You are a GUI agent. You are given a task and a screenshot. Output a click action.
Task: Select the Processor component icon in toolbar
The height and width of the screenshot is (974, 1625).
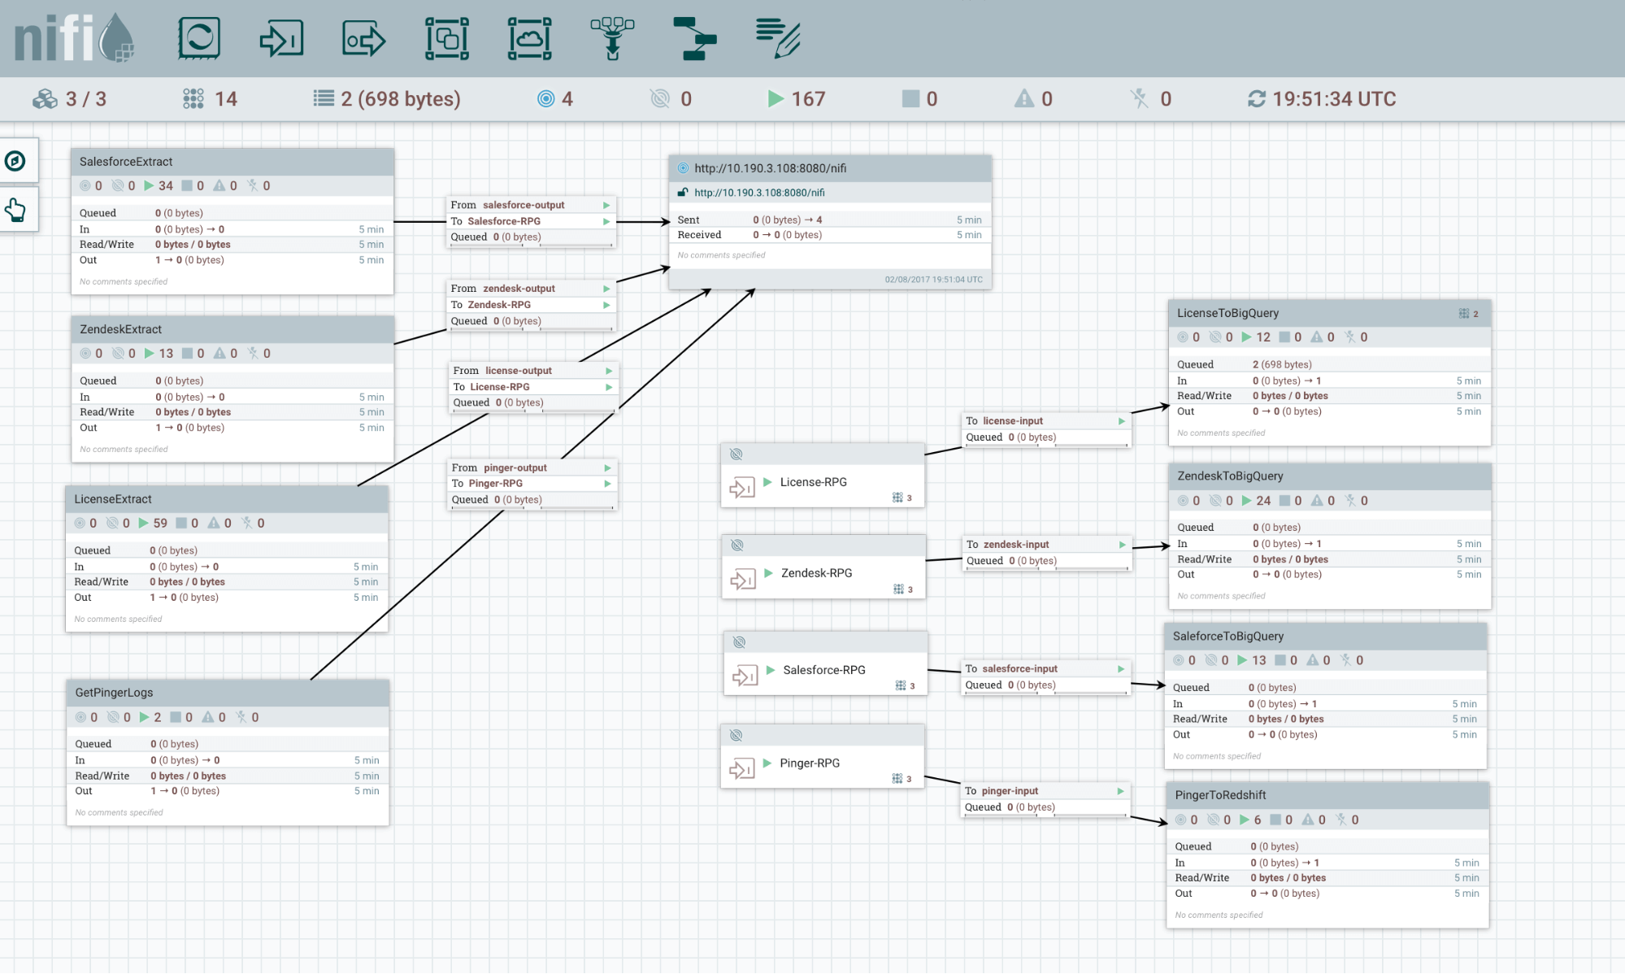pos(199,38)
